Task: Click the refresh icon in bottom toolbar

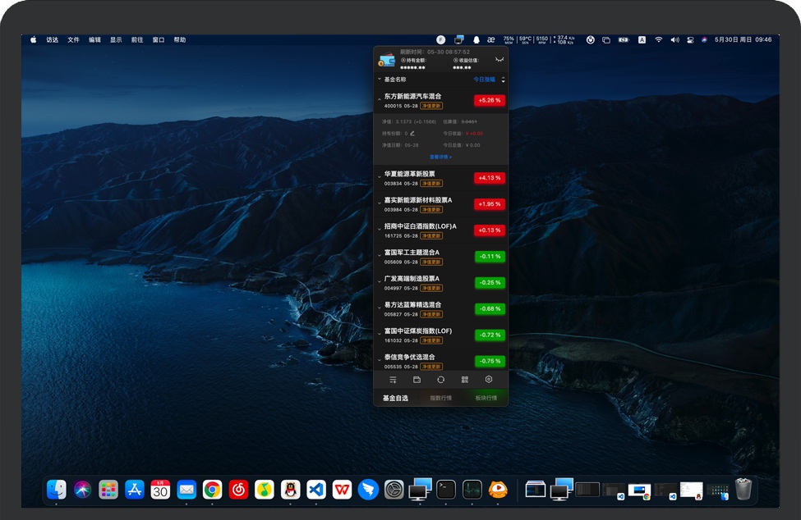Action: (x=440, y=380)
